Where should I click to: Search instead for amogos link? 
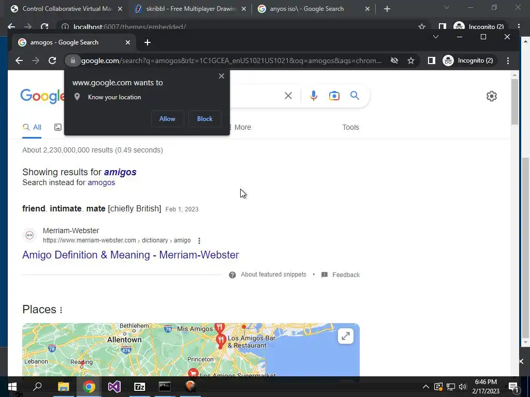(x=101, y=182)
